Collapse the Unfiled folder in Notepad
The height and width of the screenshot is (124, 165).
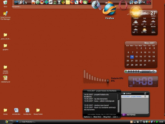pos(122,94)
